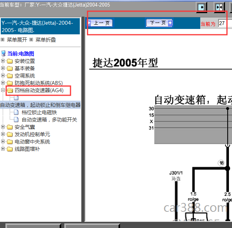Click the J301/1 防盗 label in diagram
This screenshot has width=232, height=228.
tap(176, 176)
